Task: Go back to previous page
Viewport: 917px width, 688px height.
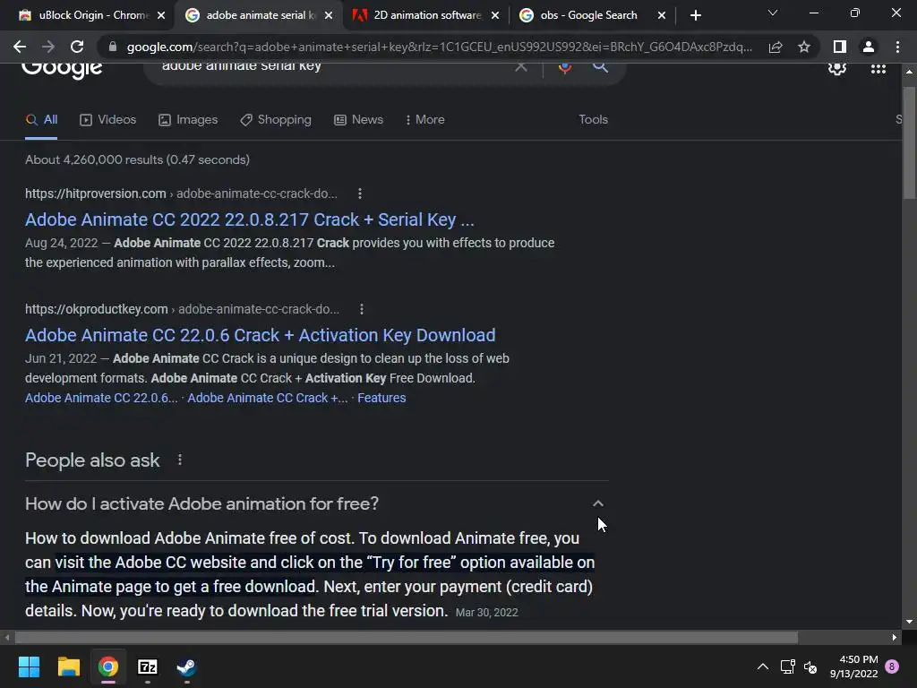Action: pos(20,47)
